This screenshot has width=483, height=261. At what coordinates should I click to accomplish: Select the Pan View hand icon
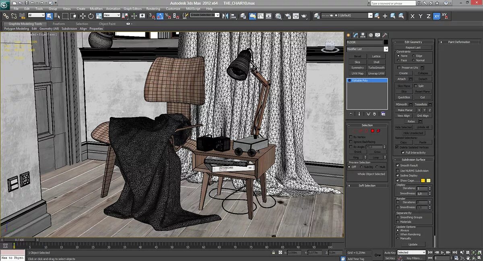(468, 258)
